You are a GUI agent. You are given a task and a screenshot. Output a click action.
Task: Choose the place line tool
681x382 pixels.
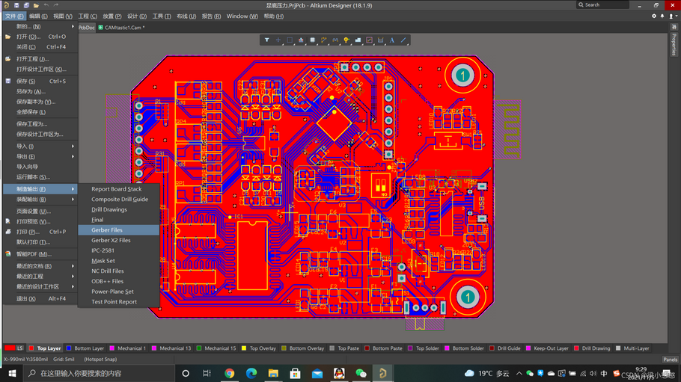pos(403,40)
